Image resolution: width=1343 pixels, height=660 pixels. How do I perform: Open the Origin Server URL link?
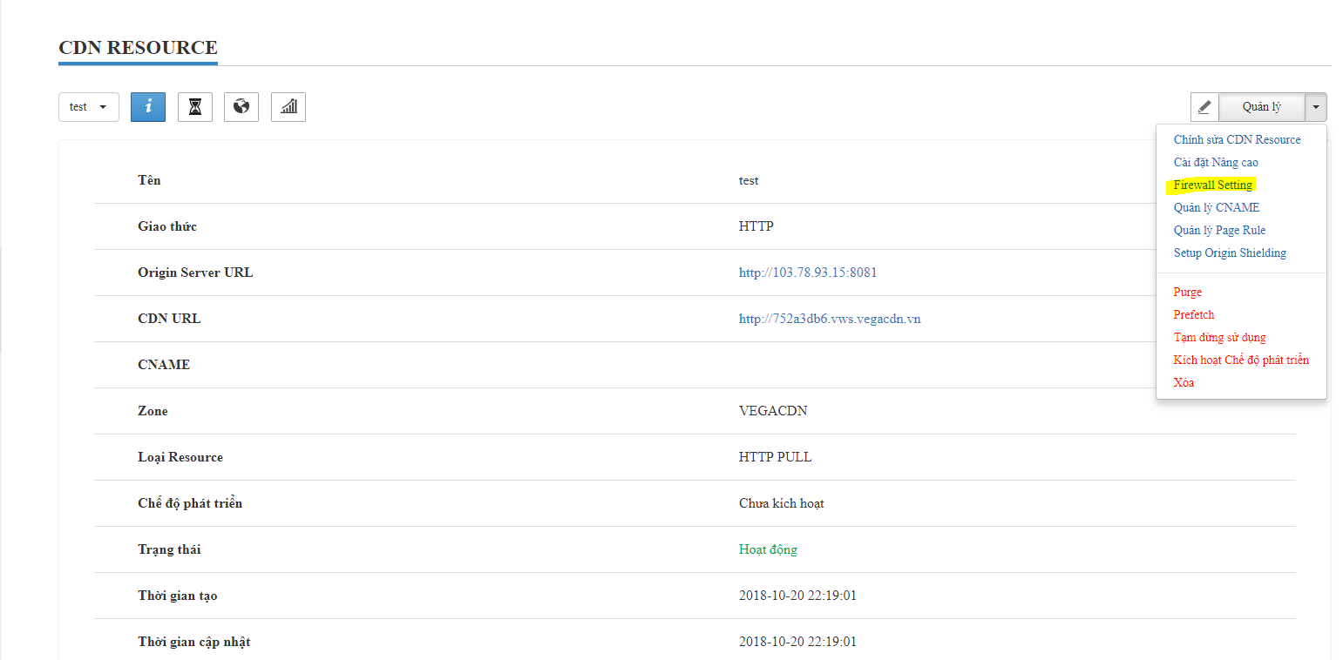tap(808, 273)
